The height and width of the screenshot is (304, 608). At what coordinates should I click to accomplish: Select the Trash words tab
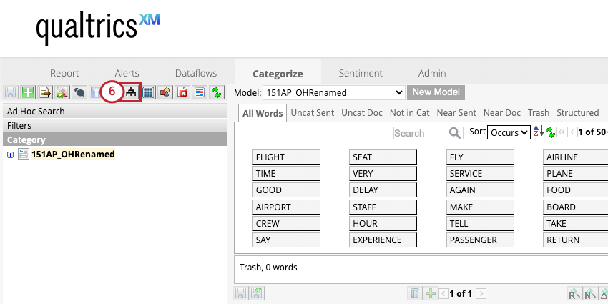[538, 113]
